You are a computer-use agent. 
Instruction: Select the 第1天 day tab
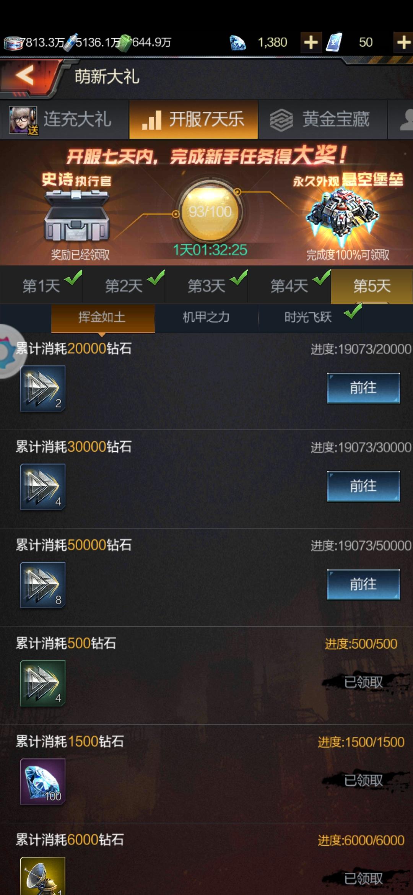point(41,286)
